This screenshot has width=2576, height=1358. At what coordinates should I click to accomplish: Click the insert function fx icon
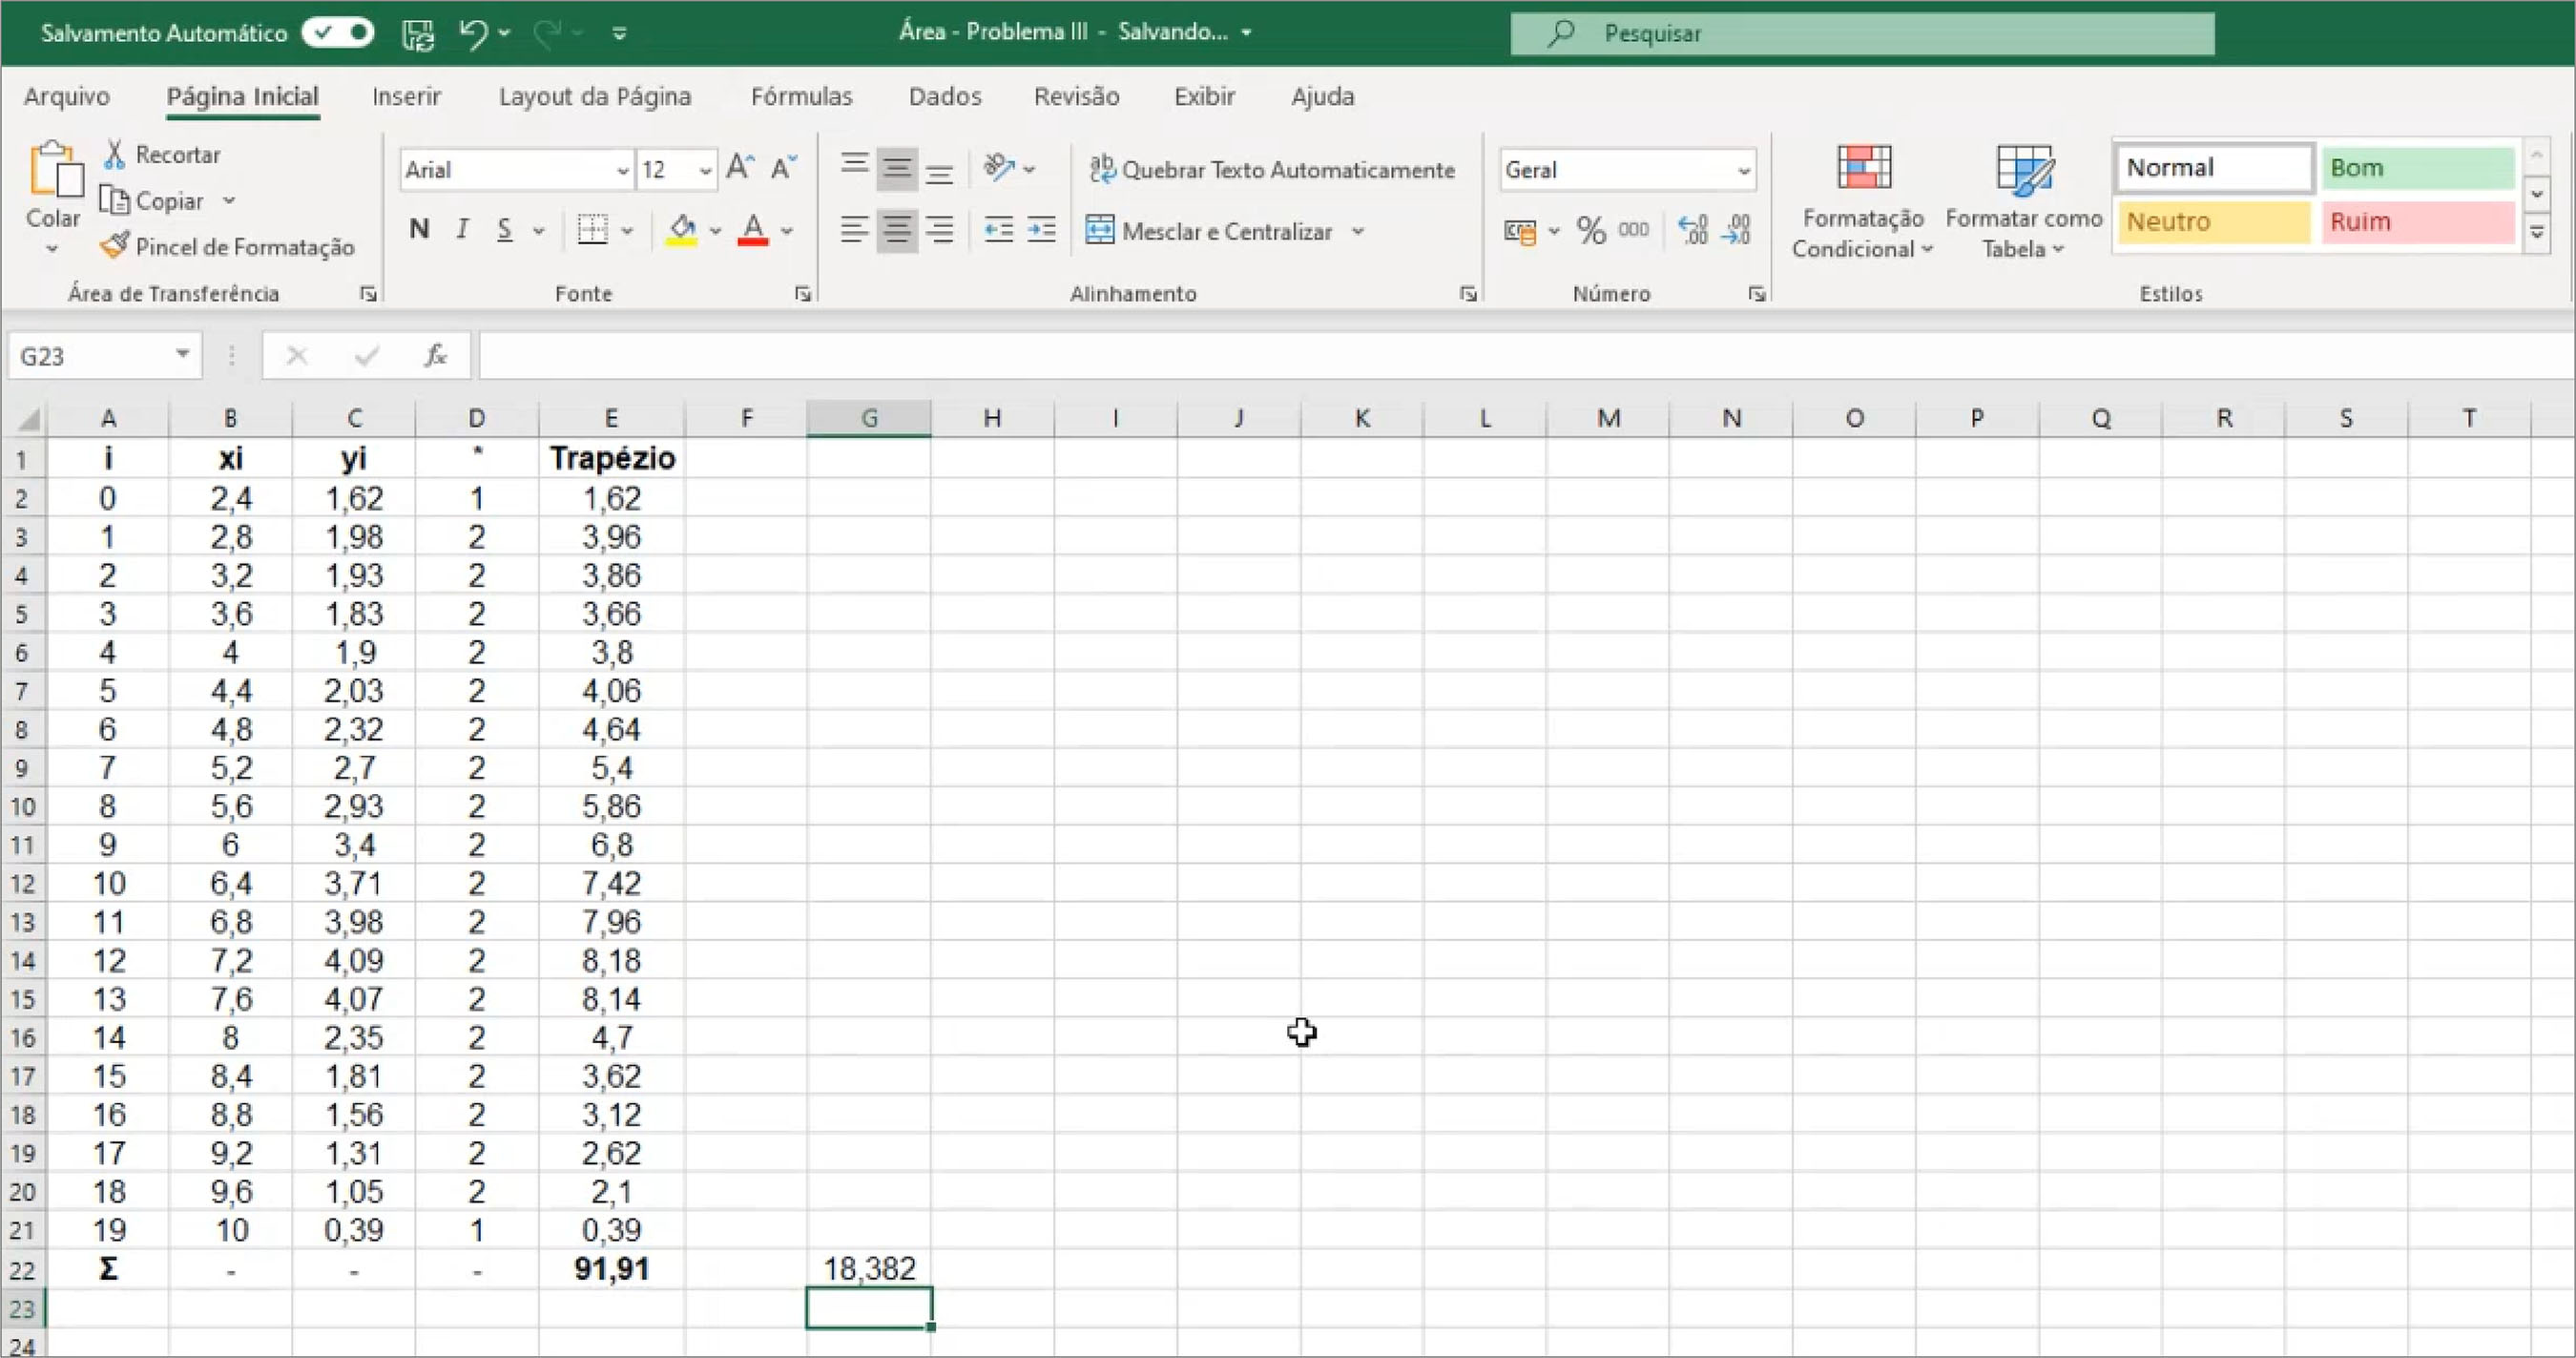click(x=436, y=356)
